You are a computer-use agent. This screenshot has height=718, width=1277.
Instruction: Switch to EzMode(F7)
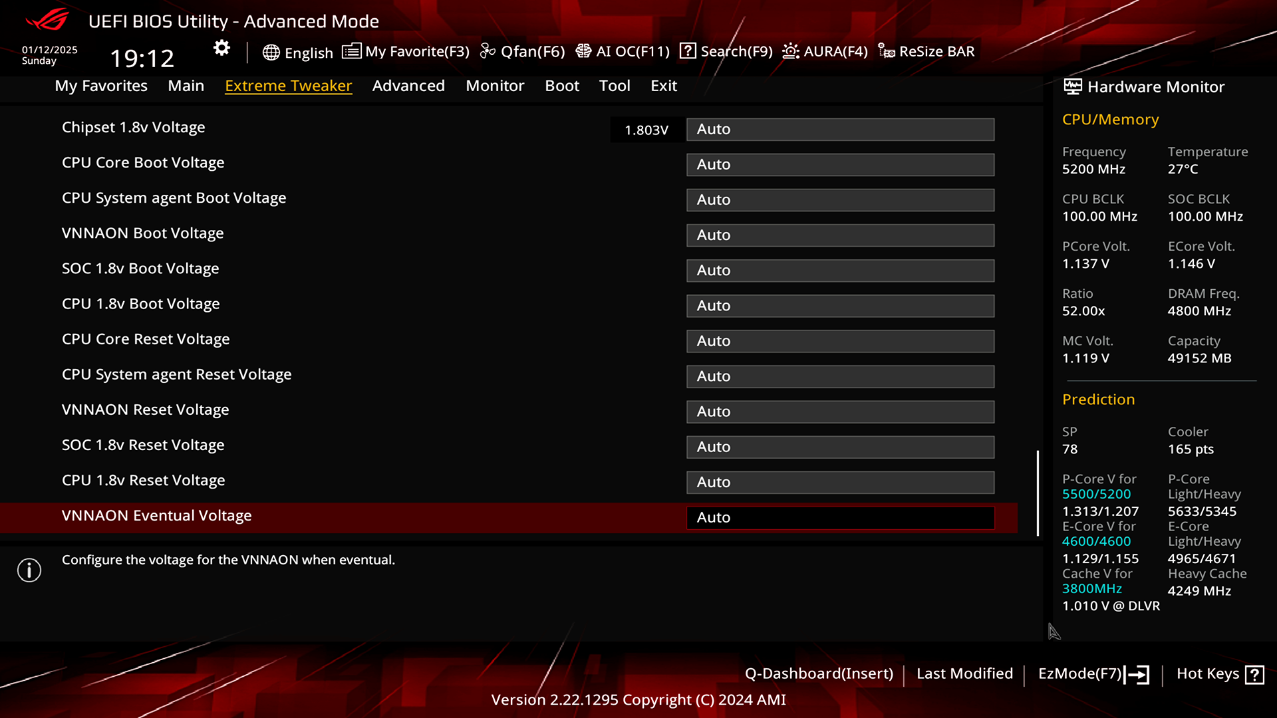click(1093, 674)
